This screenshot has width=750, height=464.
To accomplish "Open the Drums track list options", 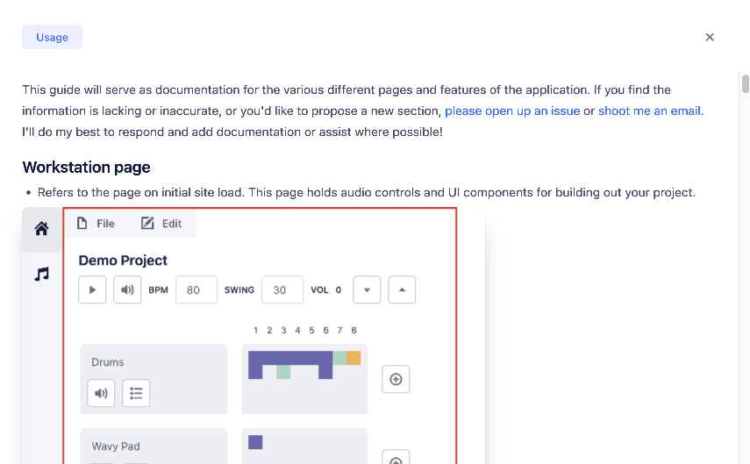I will point(136,393).
